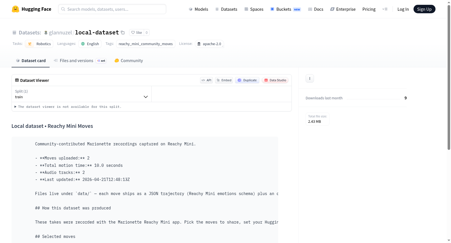Switch to the Dataset card tab
The width and height of the screenshot is (451, 243).
(30, 61)
